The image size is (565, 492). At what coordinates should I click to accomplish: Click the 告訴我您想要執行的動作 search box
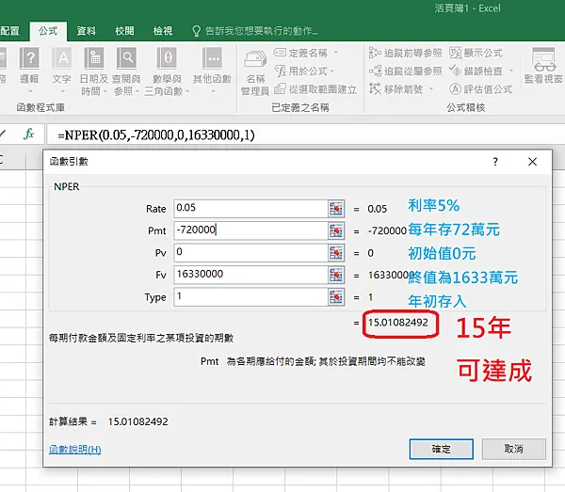(x=255, y=31)
